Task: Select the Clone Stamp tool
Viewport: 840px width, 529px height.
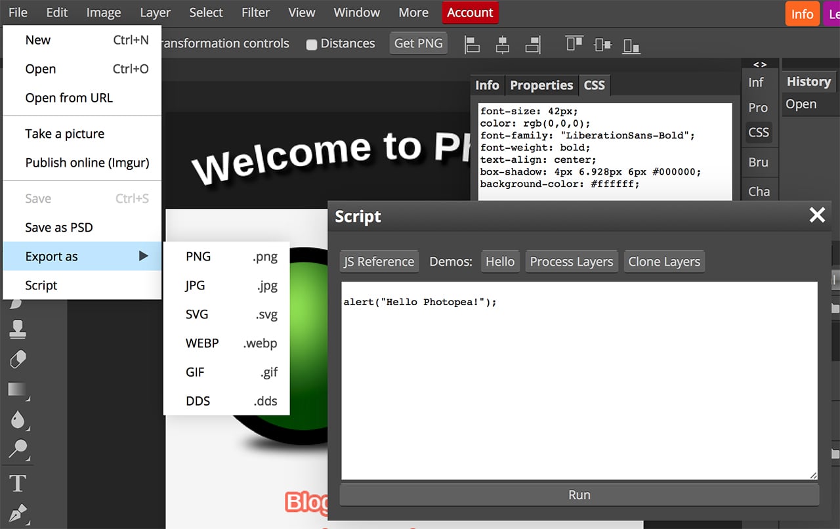Action: click(x=17, y=328)
